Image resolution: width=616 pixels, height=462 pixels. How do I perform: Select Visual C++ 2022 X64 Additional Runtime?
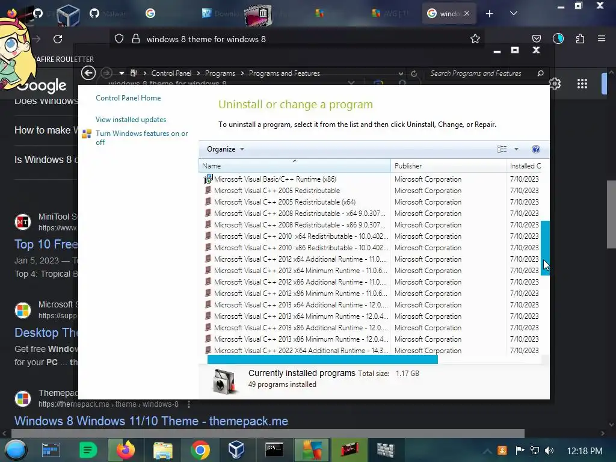(x=301, y=351)
